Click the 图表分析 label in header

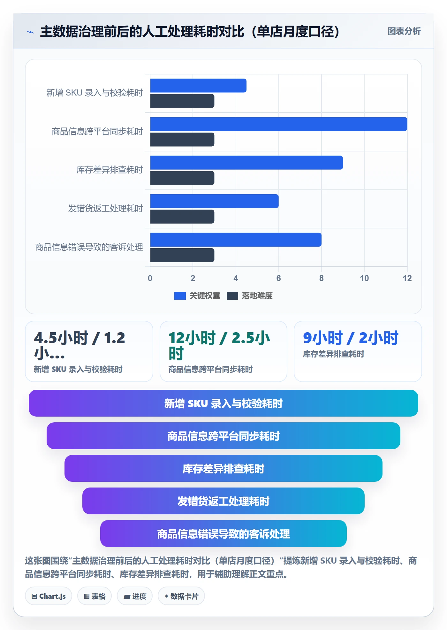(x=404, y=31)
